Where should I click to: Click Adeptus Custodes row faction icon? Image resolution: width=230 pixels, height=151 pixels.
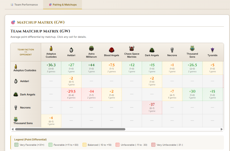[16, 66]
